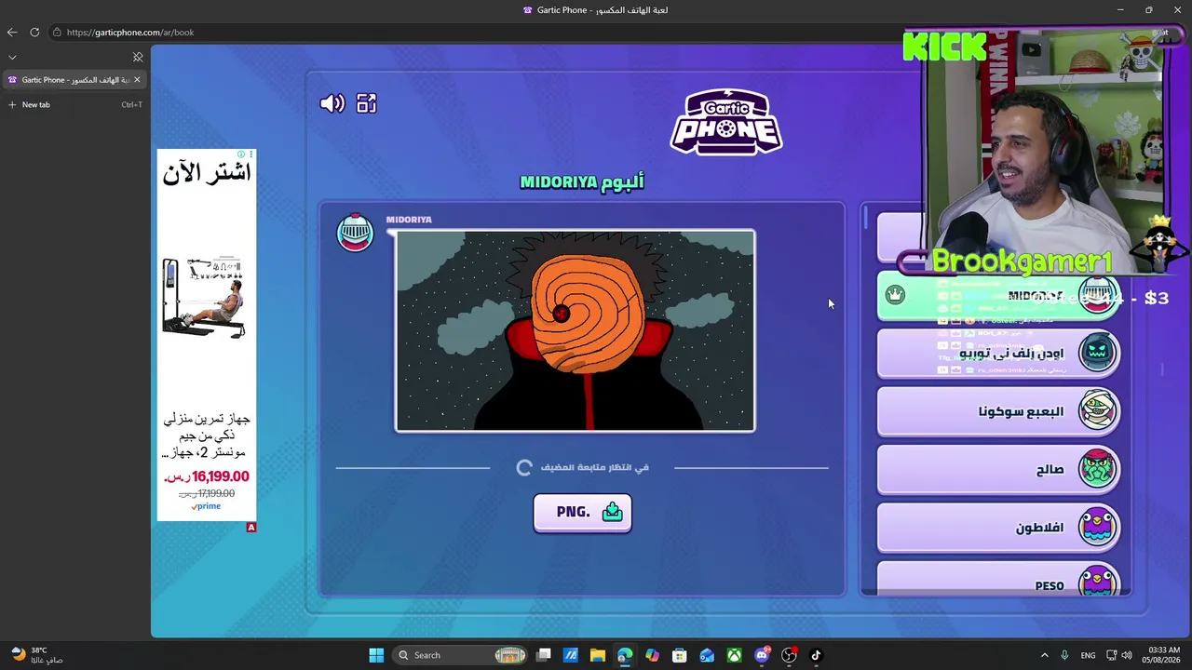Switch to Microsoft Edge in the taskbar

(x=625, y=655)
